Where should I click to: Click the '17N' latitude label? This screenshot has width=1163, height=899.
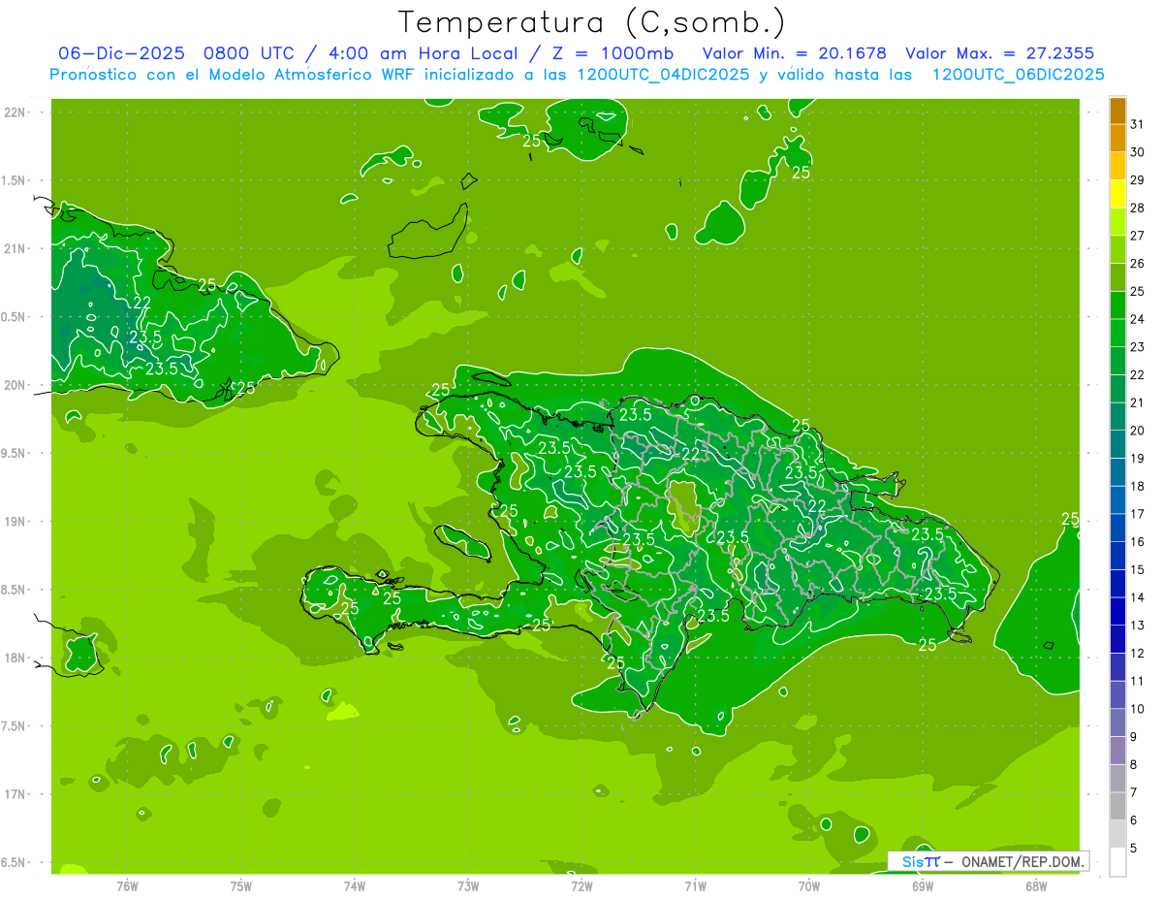[x=14, y=794]
